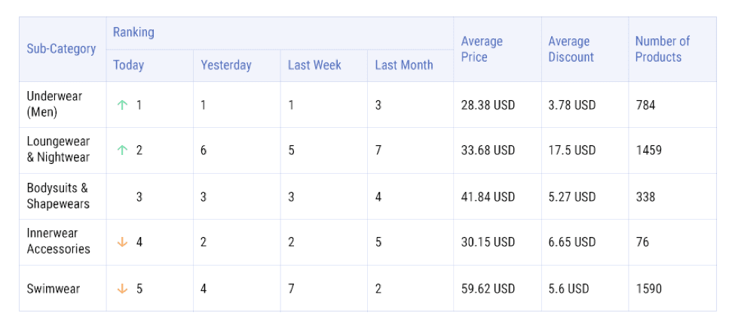Click the 59.62 USD average price cell
This screenshot has height=328, width=735.
(x=488, y=289)
